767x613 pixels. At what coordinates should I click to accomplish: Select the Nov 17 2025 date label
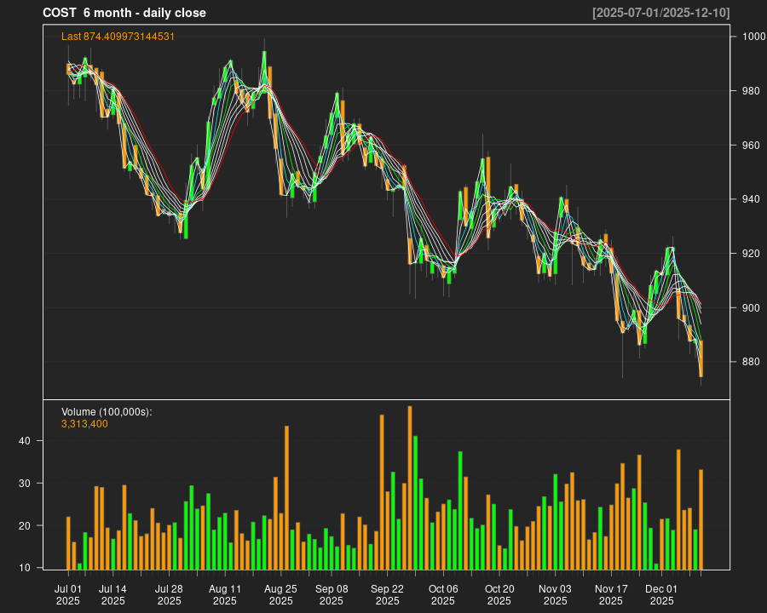pos(611,594)
